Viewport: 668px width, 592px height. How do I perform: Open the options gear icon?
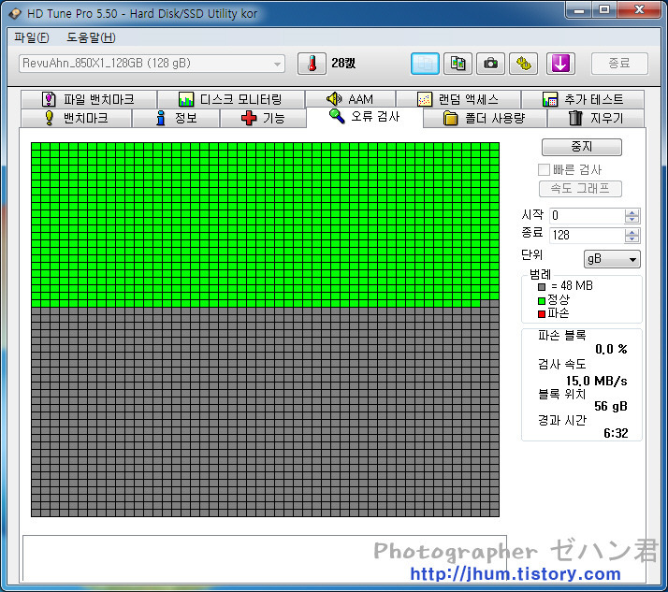coord(524,64)
